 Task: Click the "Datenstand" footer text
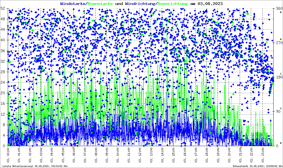(241, 166)
